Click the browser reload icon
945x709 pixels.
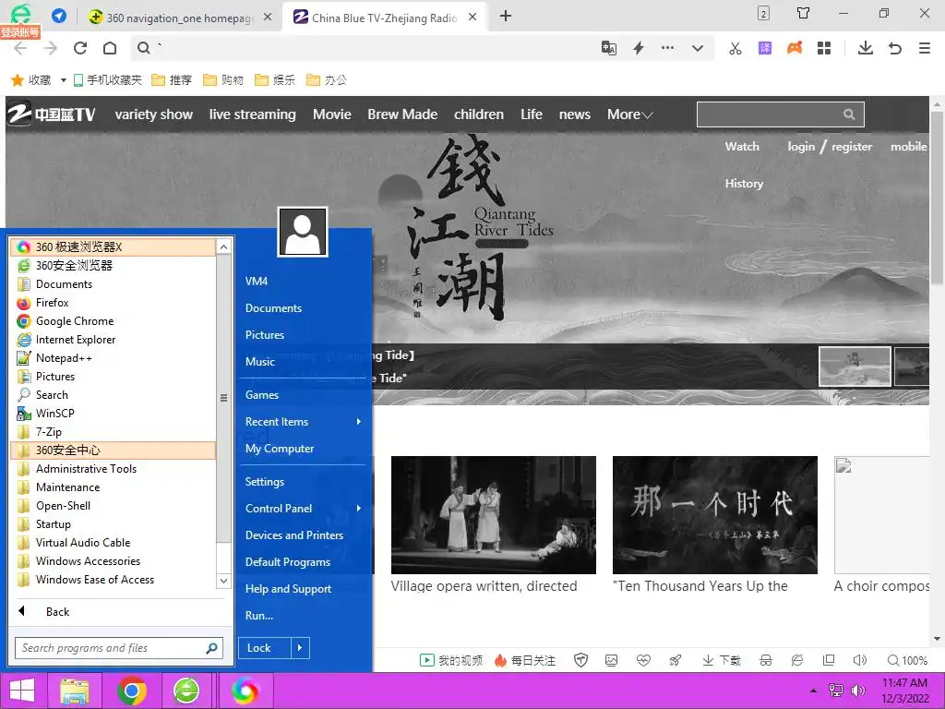tap(80, 48)
